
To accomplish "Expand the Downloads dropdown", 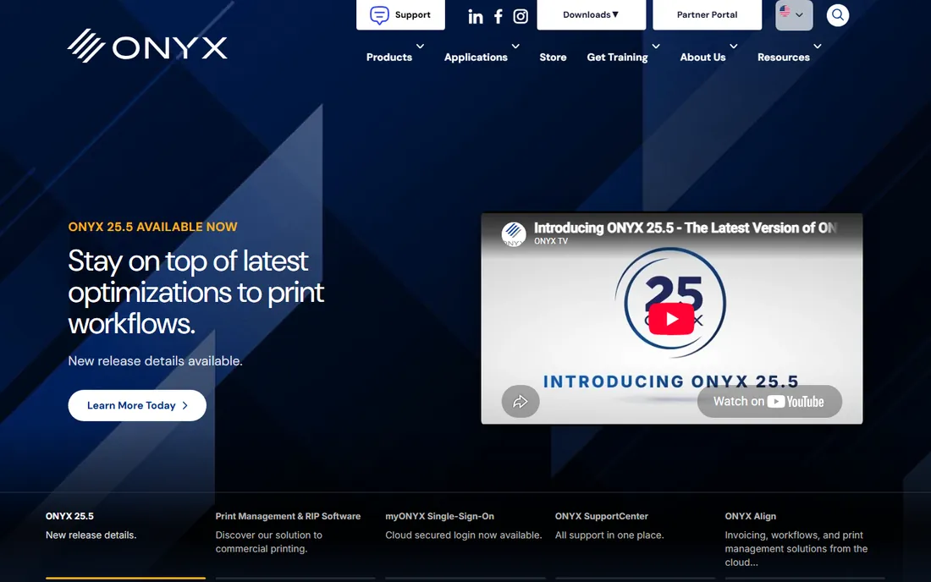I will [592, 15].
